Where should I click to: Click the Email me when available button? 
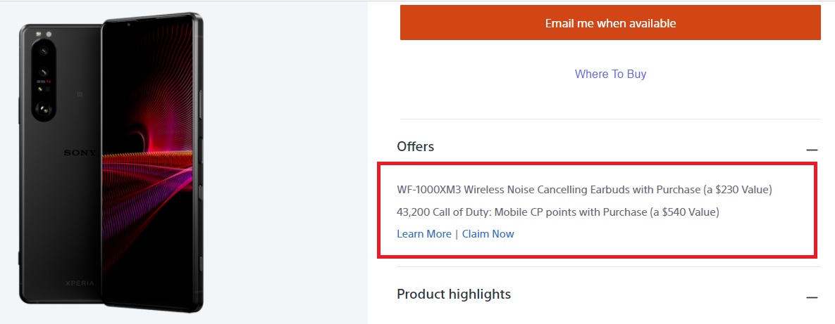[x=610, y=23]
